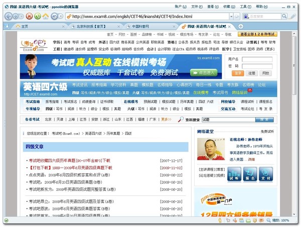Viewport: 301px width, 227px height.
Task: Click the vertical scrollbar thumb
Action: pyautogui.click(x=294, y=65)
